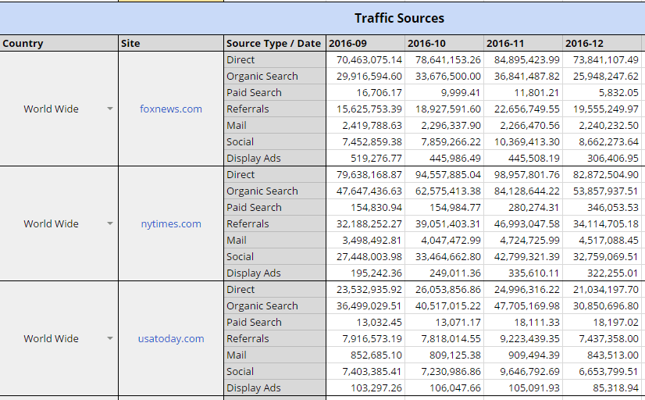Select the 2016-12 column header

(603, 44)
